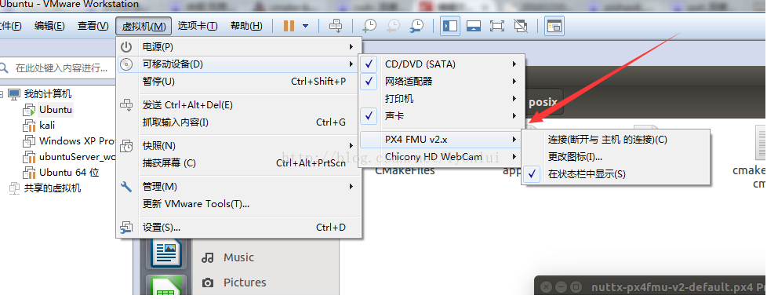Select the Ubuntu 64 位 virtual machine
This screenshot has height=299, width=767.
pos(69,172)
